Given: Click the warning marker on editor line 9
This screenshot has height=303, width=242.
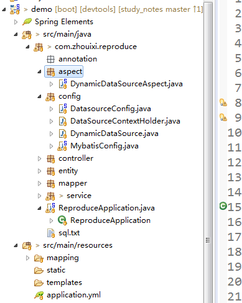Looking at the screenshot, I should [223, 117].
